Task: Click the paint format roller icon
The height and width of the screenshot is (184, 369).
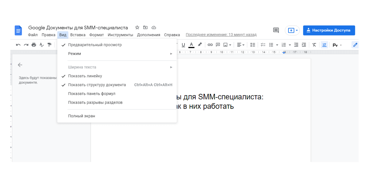Action: (50, 45)
